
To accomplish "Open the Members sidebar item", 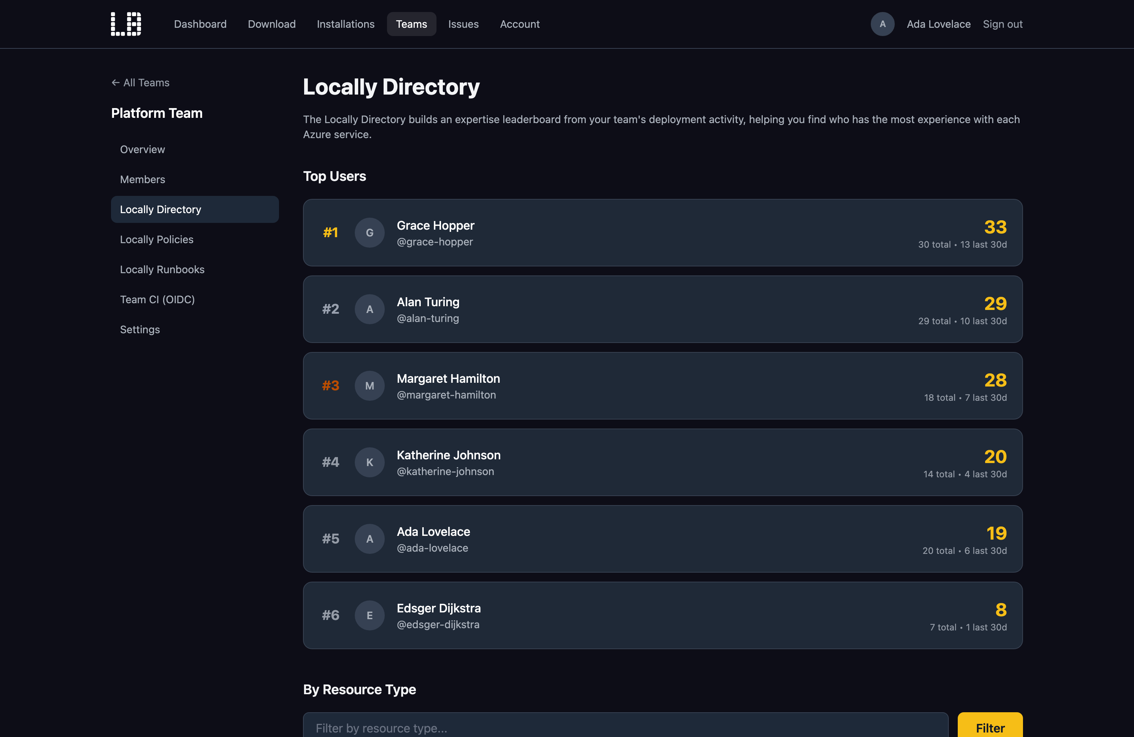I will pos(195,179).
